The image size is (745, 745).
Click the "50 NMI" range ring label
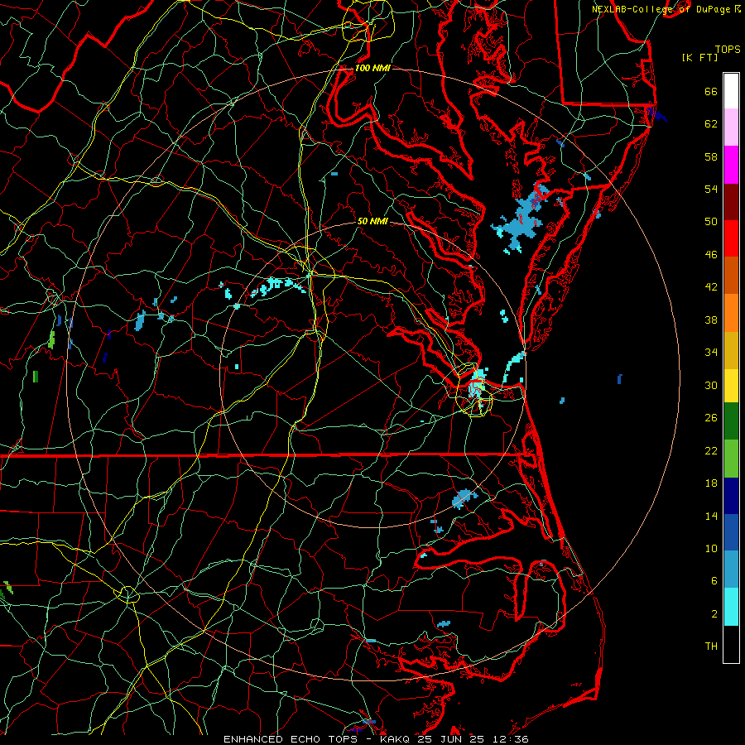(x=372, y=221)
